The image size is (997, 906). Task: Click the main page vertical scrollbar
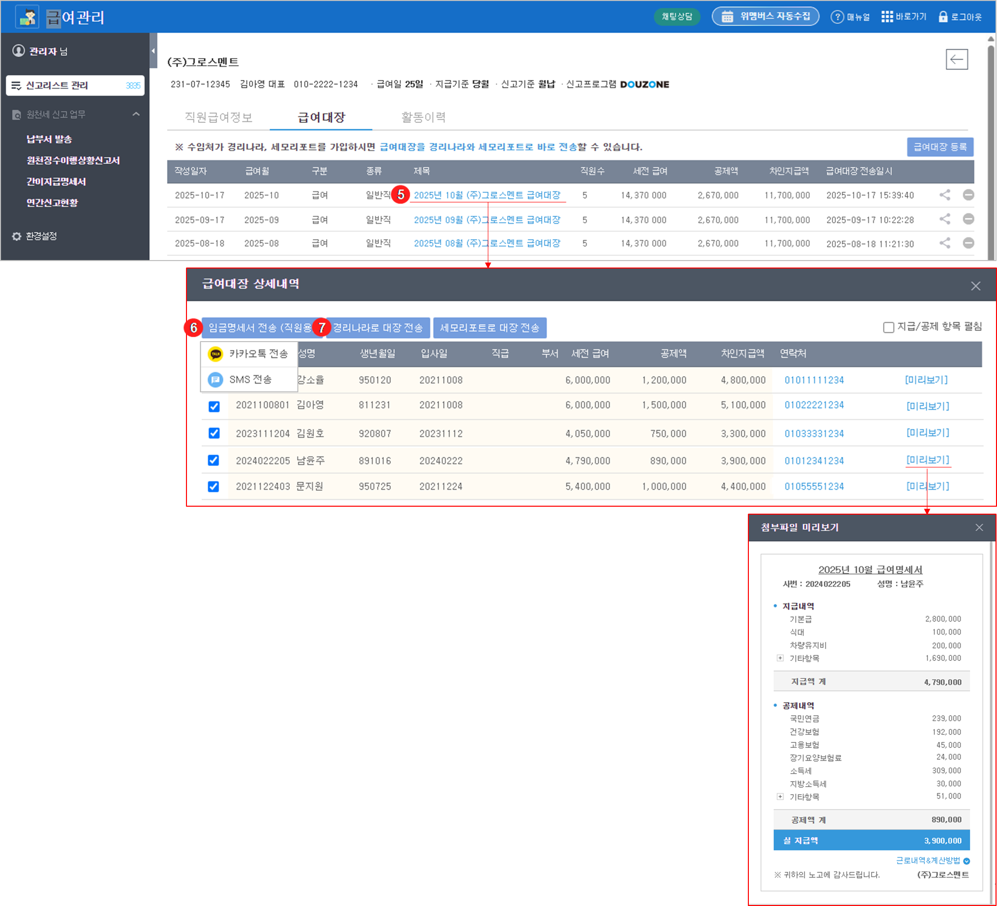[x=991, y=149]
